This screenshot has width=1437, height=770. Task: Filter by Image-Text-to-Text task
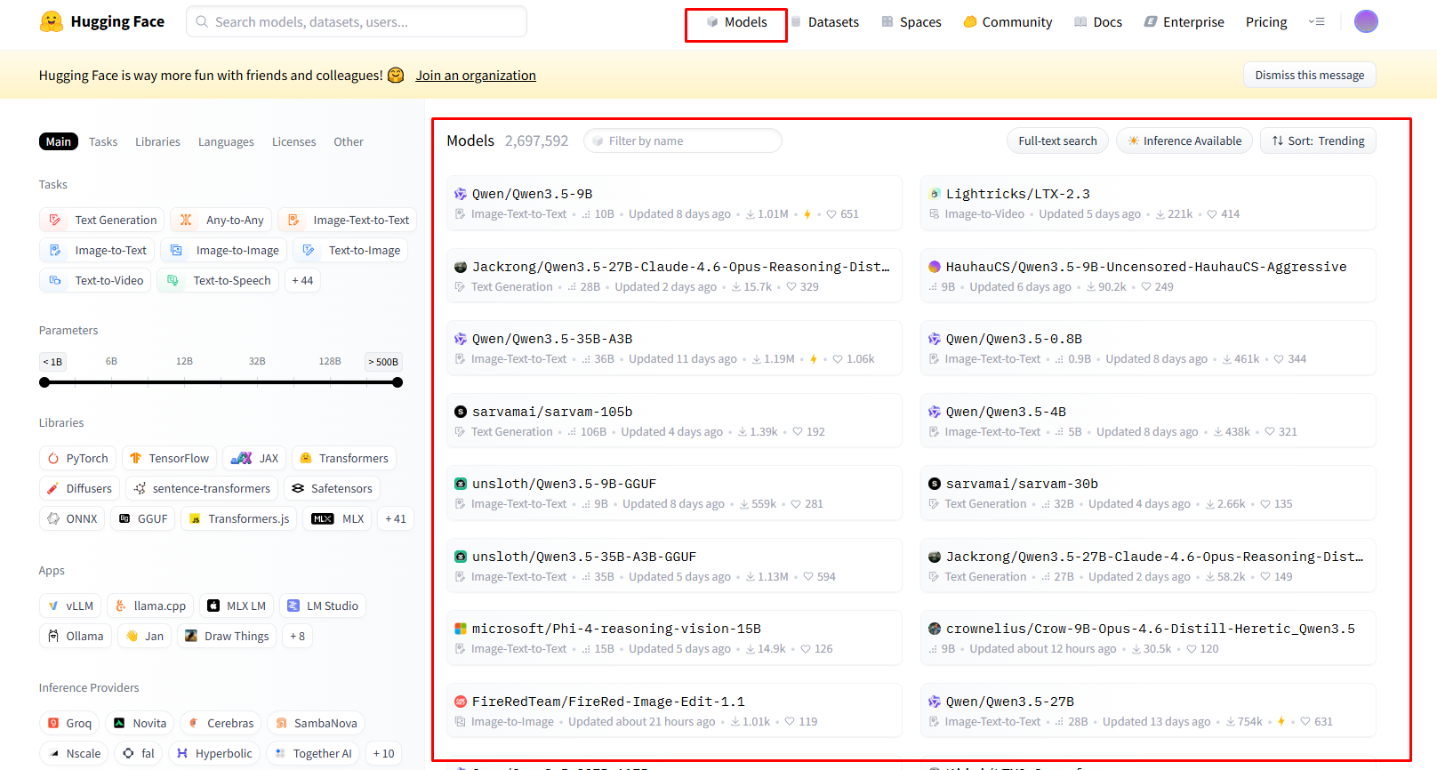click(347, 220)
